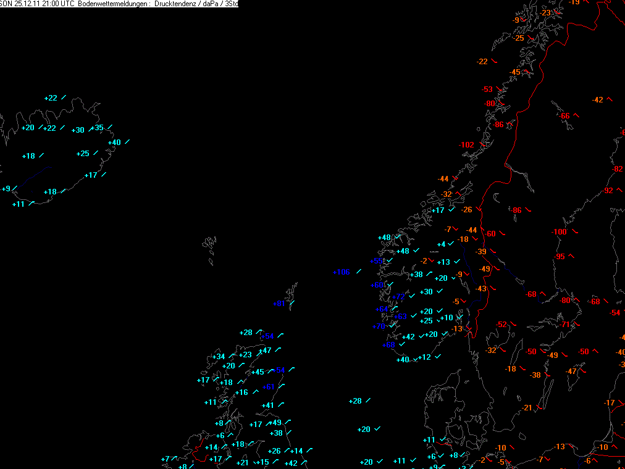This screenshot has width=625, height=469.
Task: Click the -95 red value
Action: pyautogui.click(x=560, y=257)
